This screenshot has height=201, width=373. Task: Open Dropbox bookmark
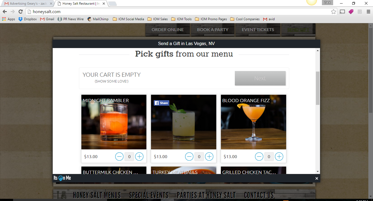pyautogui.click(x=28, y=19)
